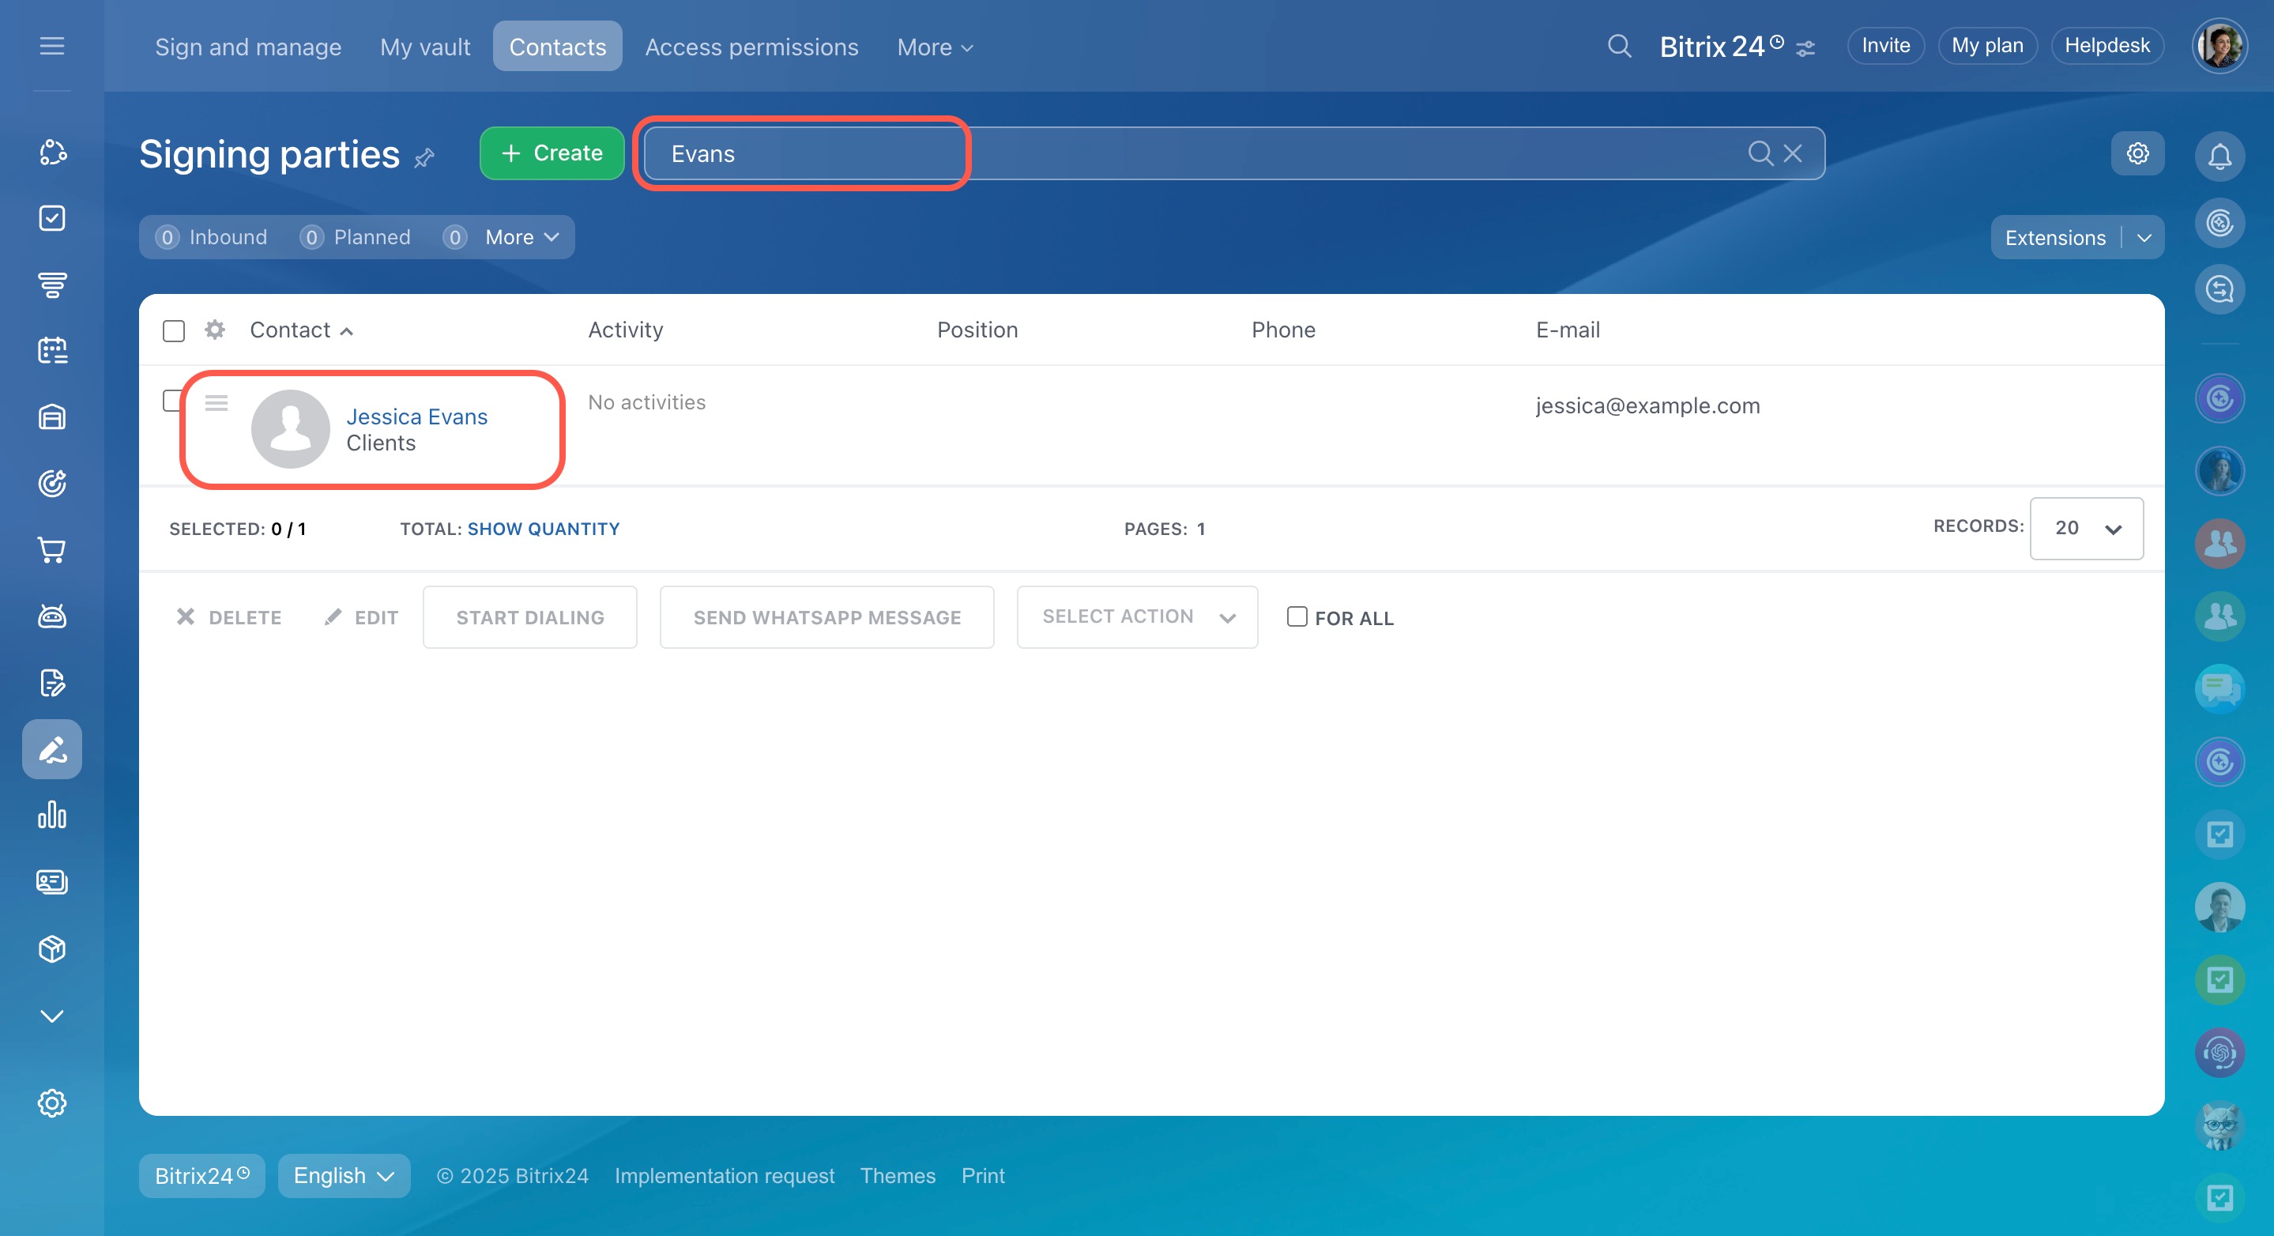Filter by Inbound counter

click(212, 236)
